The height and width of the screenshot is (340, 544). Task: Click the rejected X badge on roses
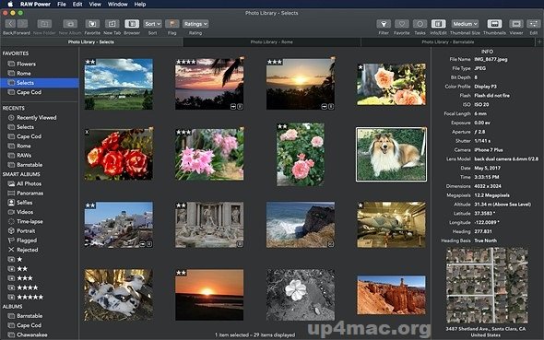[87, 132]
